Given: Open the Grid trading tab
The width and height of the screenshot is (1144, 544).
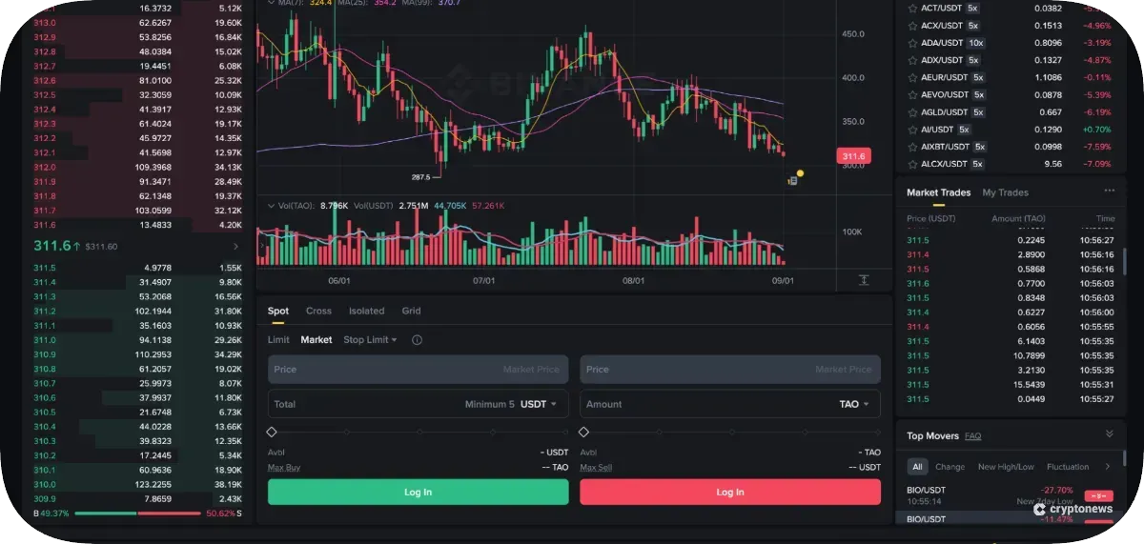Looking at the screenshot, I should [x=411, y=311].
